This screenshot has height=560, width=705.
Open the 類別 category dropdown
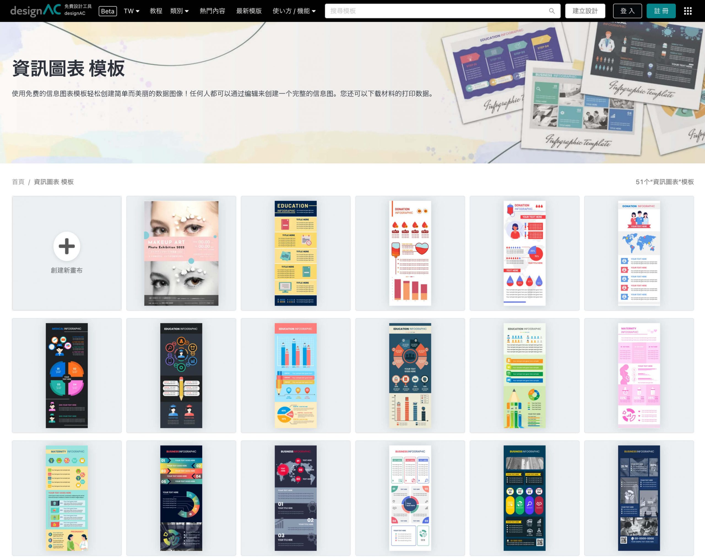click(x=179, y=11)
